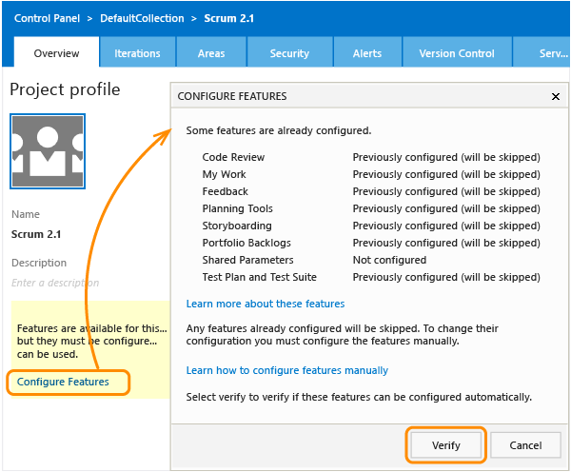Click the project profile team image
The width and height of the screenshot is (571, 472).
[48, 151]
